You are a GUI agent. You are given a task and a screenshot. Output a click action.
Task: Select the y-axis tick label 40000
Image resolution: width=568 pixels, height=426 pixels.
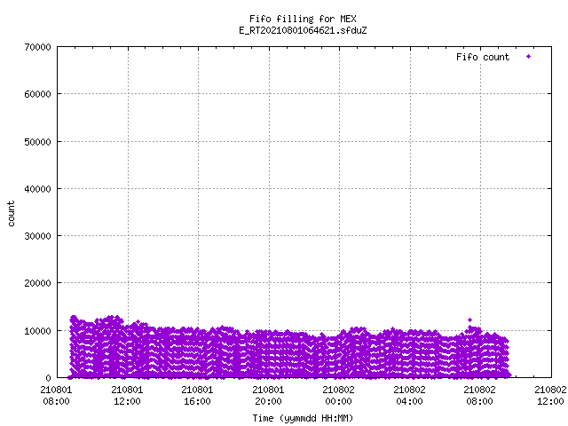tap(37, 189)
